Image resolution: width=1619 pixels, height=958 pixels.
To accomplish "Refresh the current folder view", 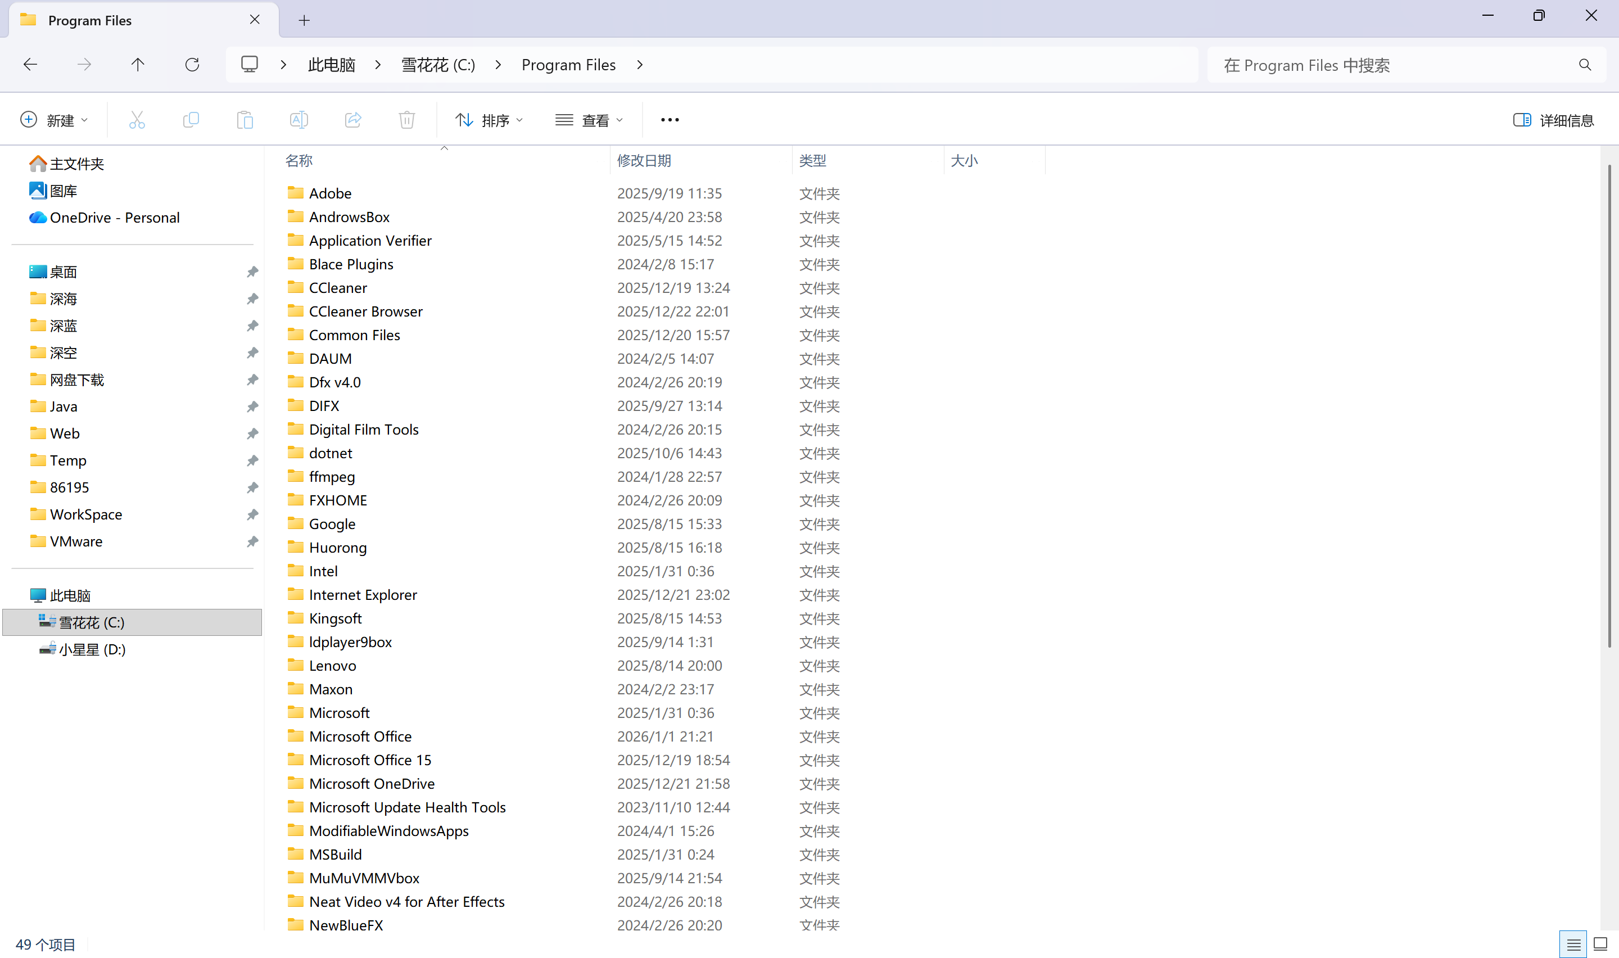I will click(192, 65).
